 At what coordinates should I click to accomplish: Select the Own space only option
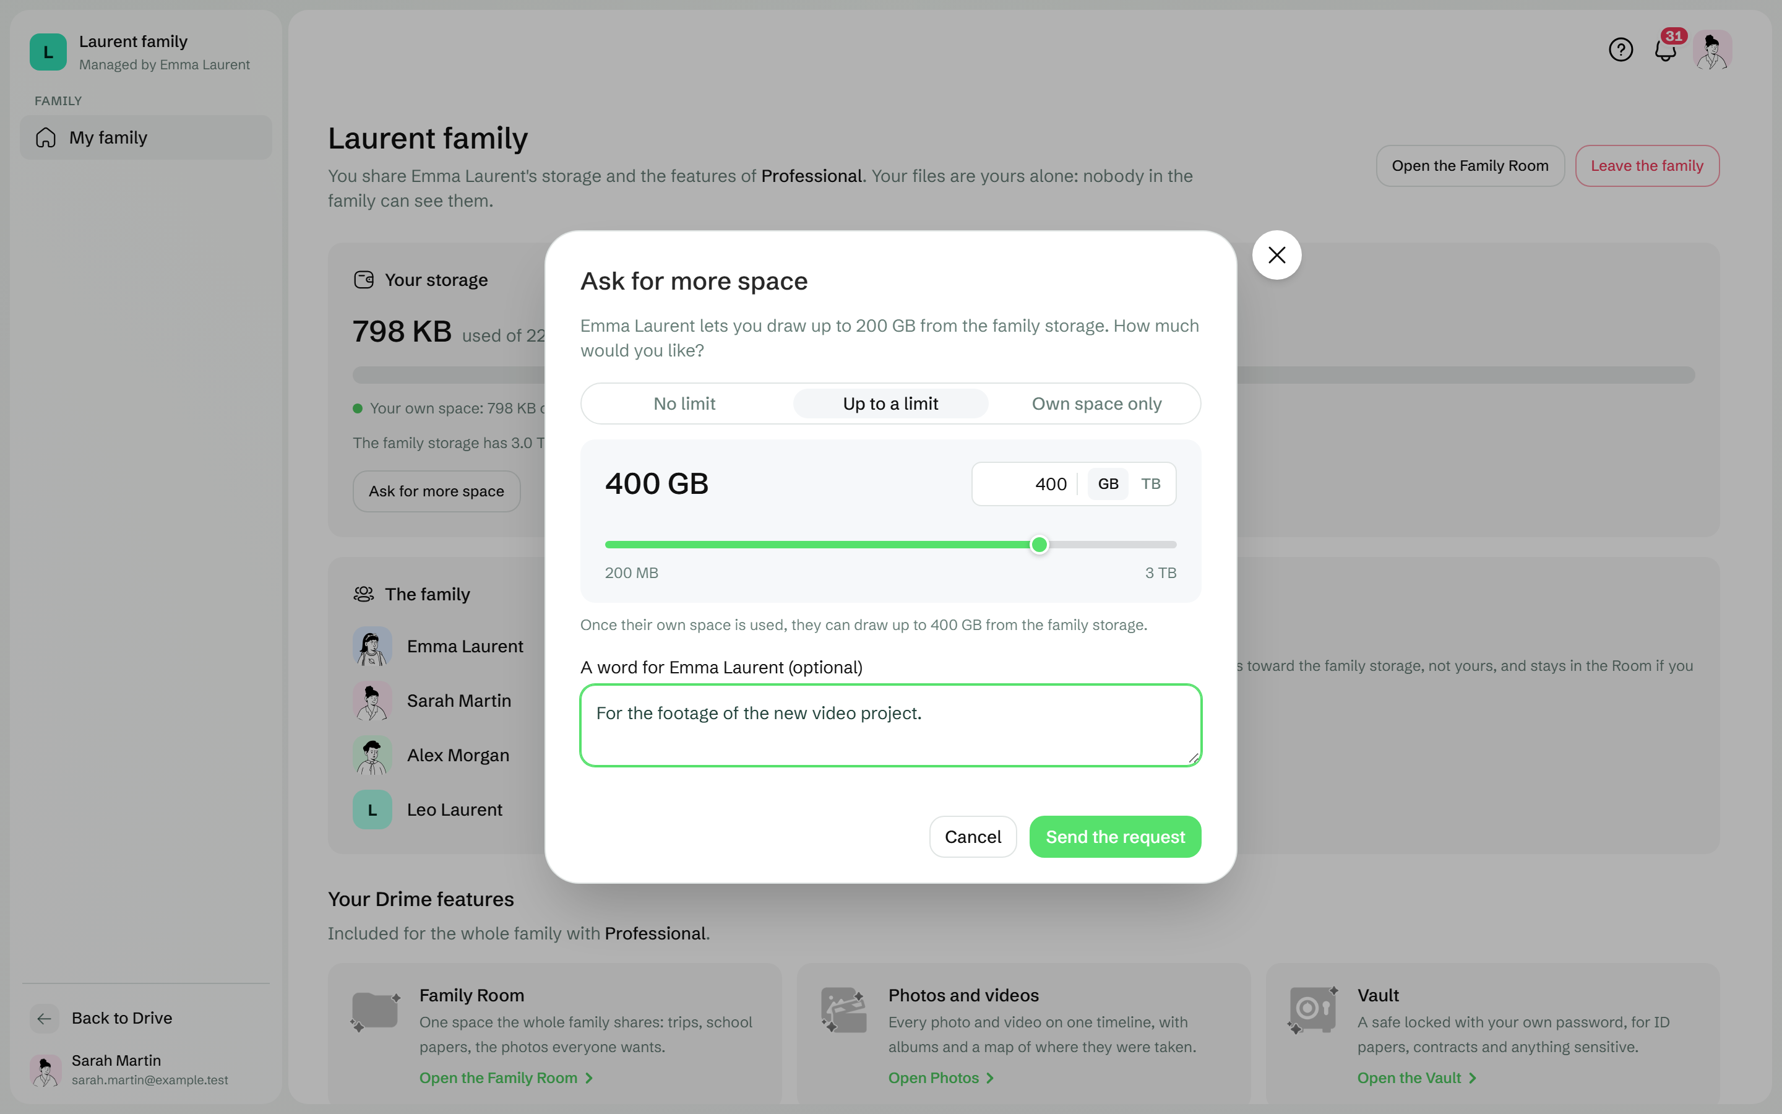(1096, 404)
